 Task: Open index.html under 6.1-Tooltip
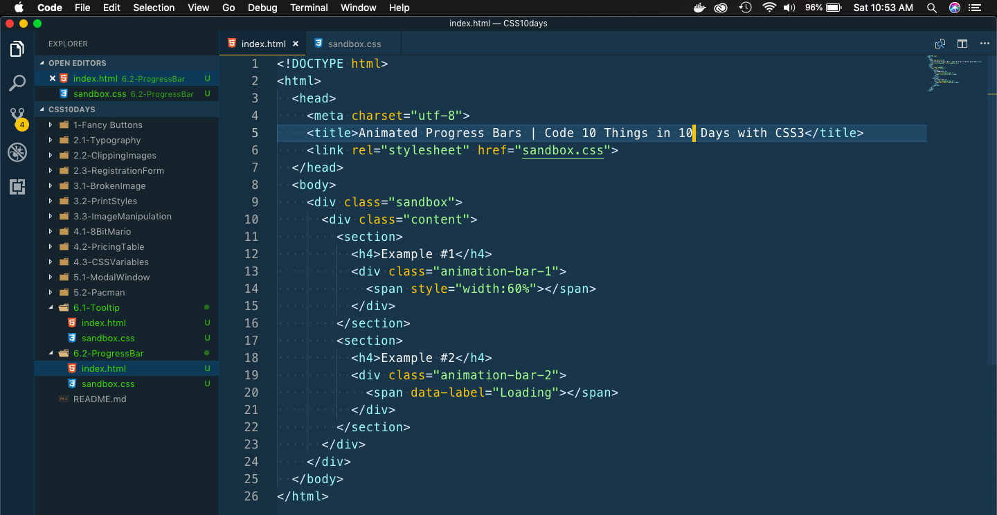pyautogui.click(x=127, y=323)
